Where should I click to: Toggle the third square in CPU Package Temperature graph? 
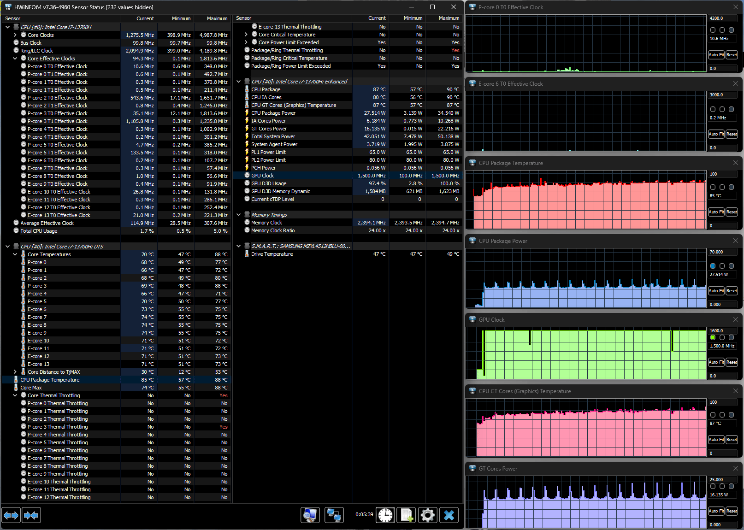tap(732, 187)
